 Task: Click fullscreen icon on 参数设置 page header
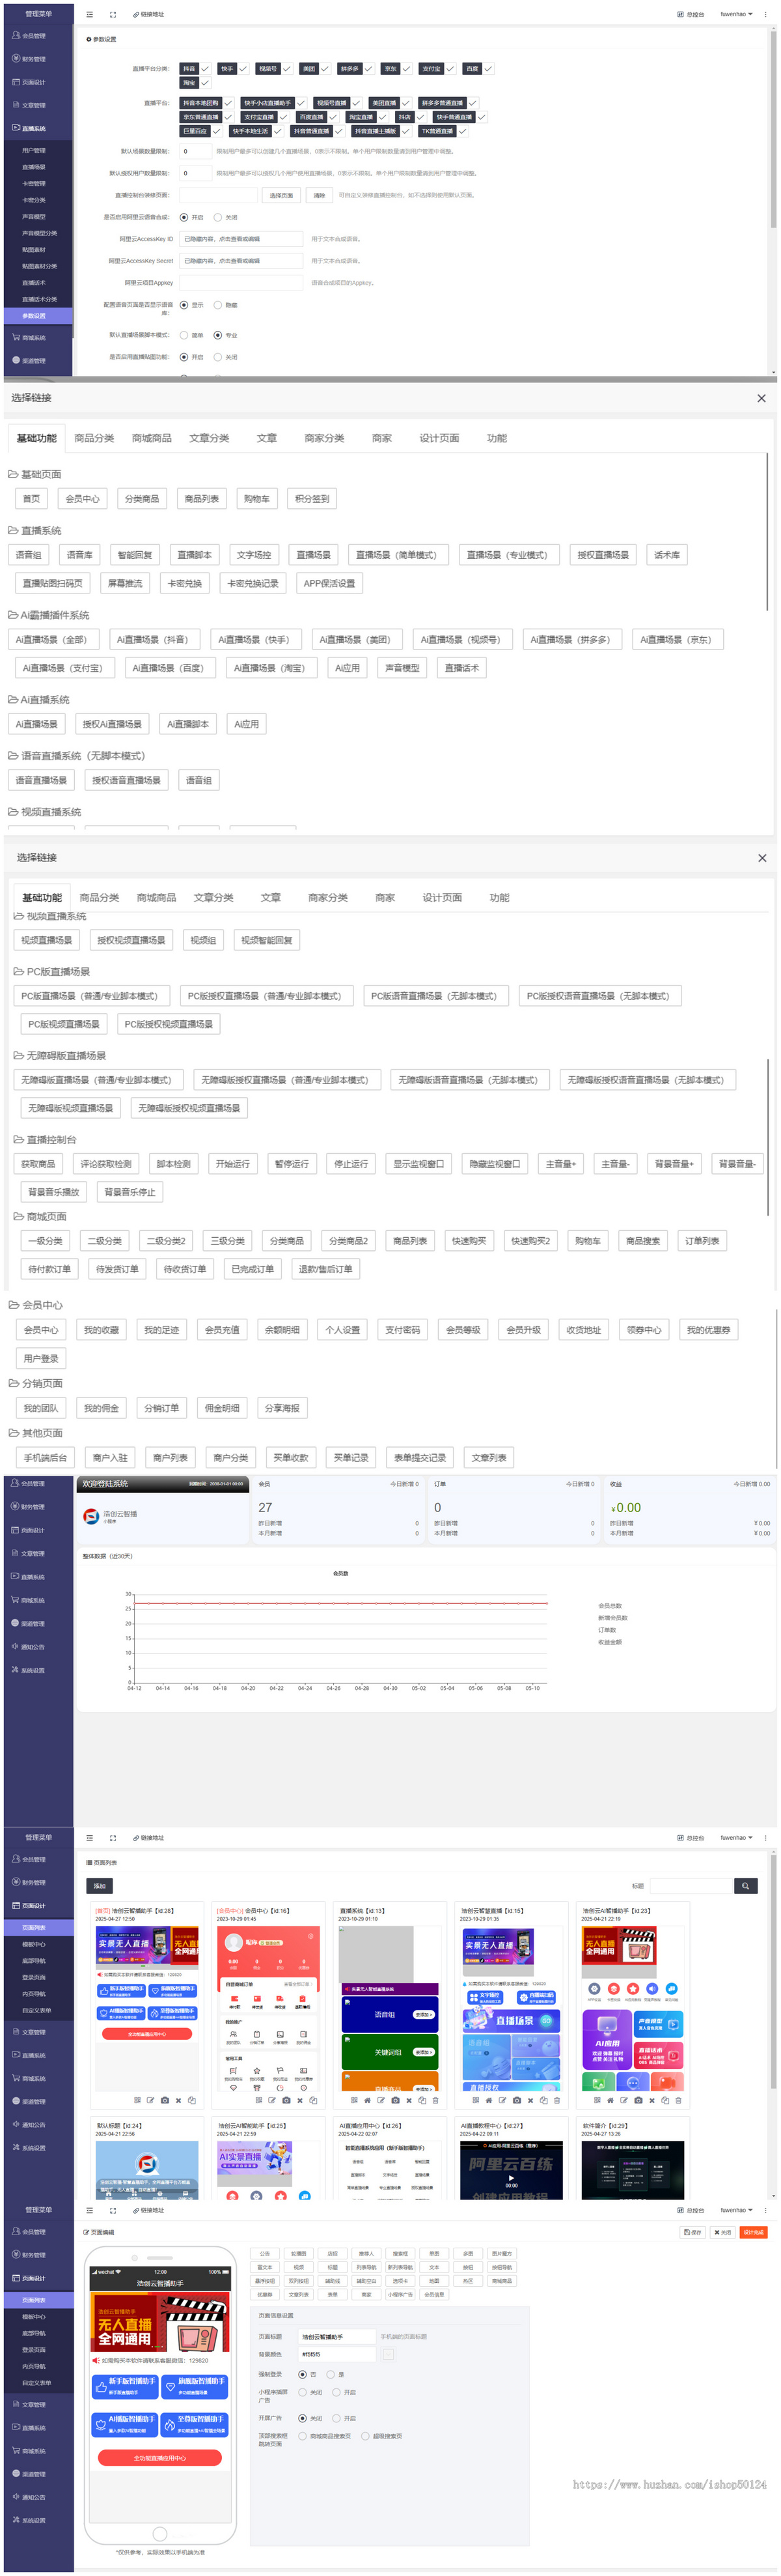(x=113, y=14)
